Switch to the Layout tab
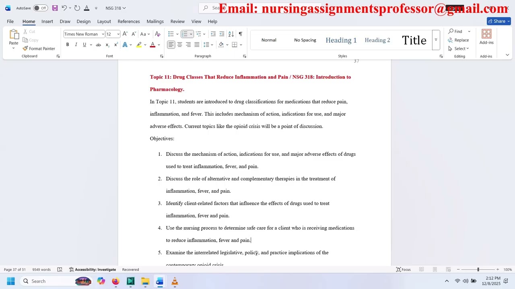 (104, 21)
